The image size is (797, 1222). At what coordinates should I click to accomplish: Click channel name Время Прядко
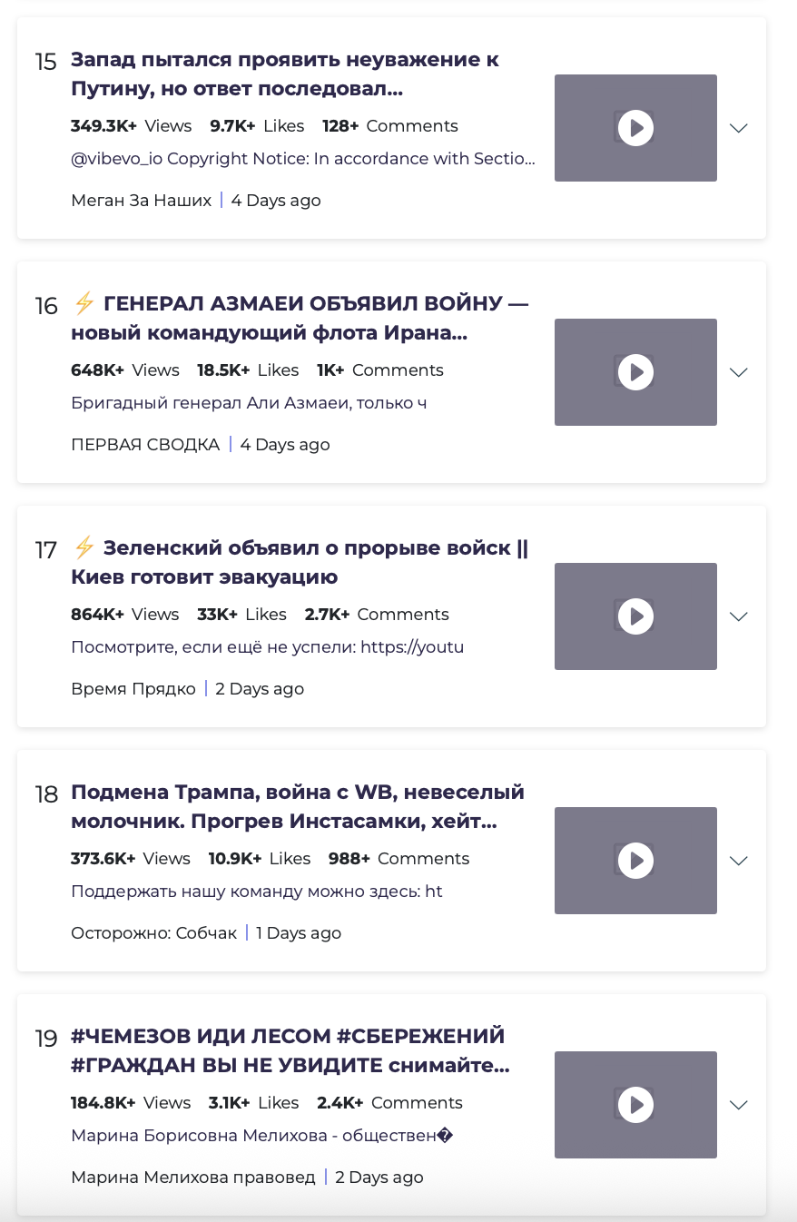[x=133, y=689]
